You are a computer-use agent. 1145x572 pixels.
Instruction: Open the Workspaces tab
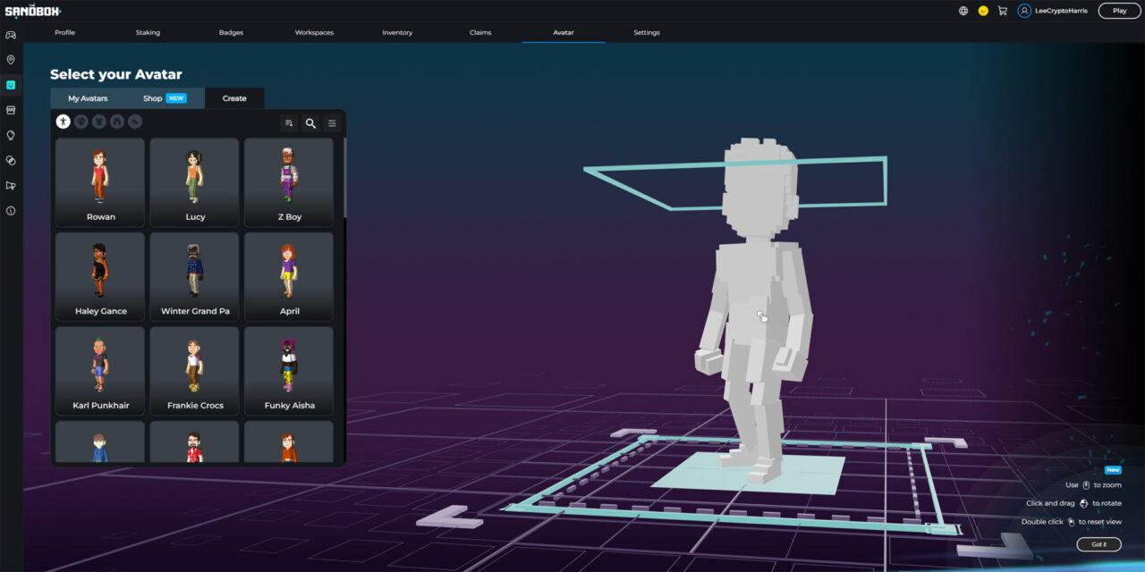(314, 32)
